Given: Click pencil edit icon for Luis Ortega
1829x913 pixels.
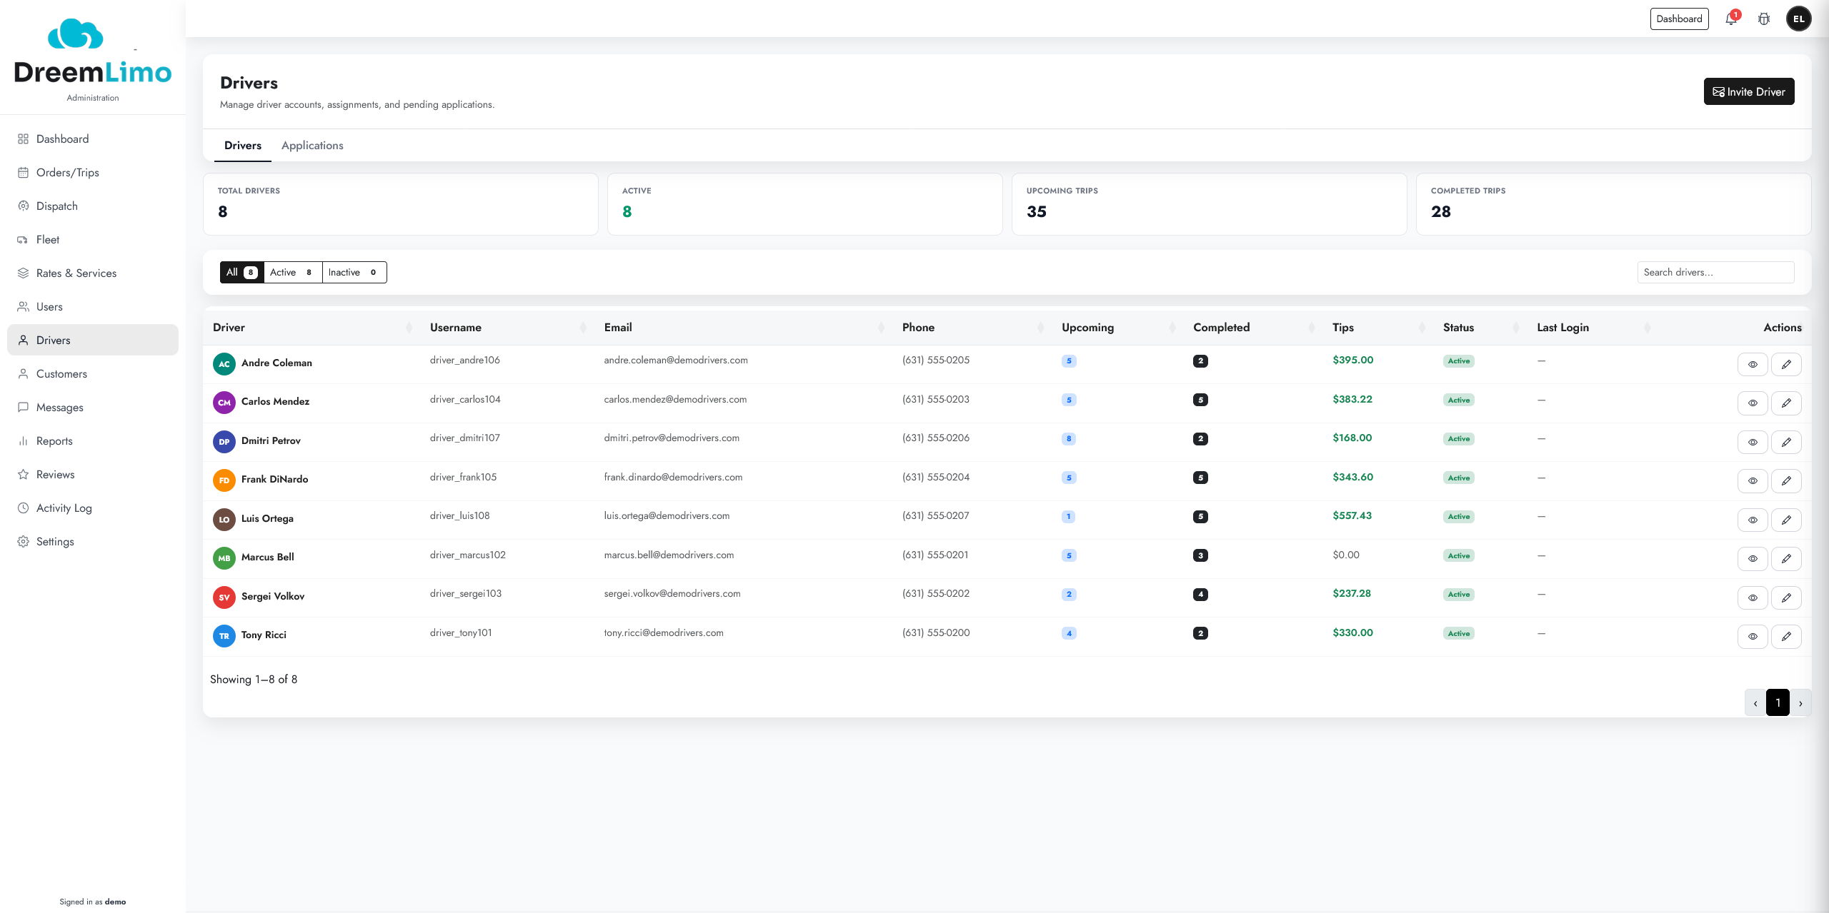Looking at the screenshot, I should point(1786,520).
